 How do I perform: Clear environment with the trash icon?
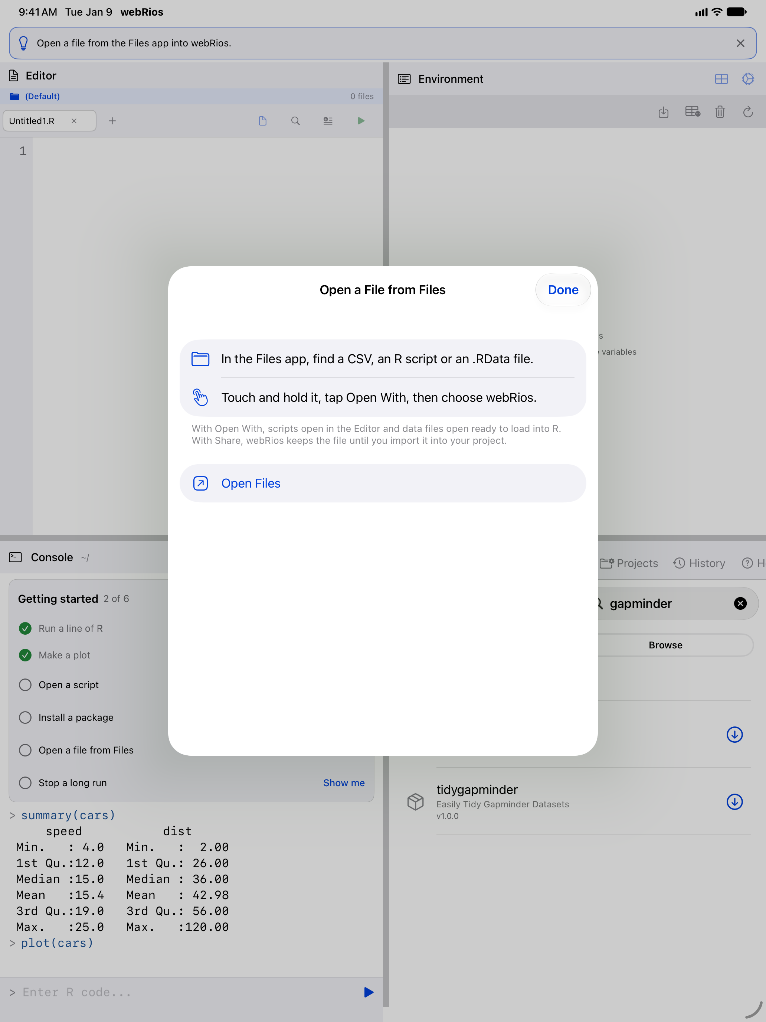coord(720,111)
